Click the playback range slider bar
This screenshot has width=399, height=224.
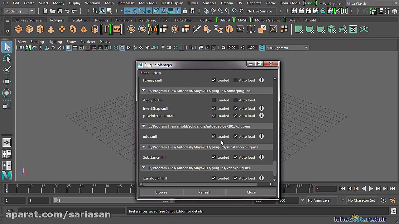point(94,200)
